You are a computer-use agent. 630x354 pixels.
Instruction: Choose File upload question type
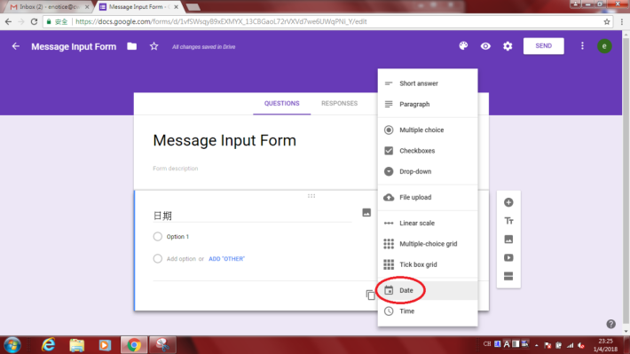(x=428, y=197)
